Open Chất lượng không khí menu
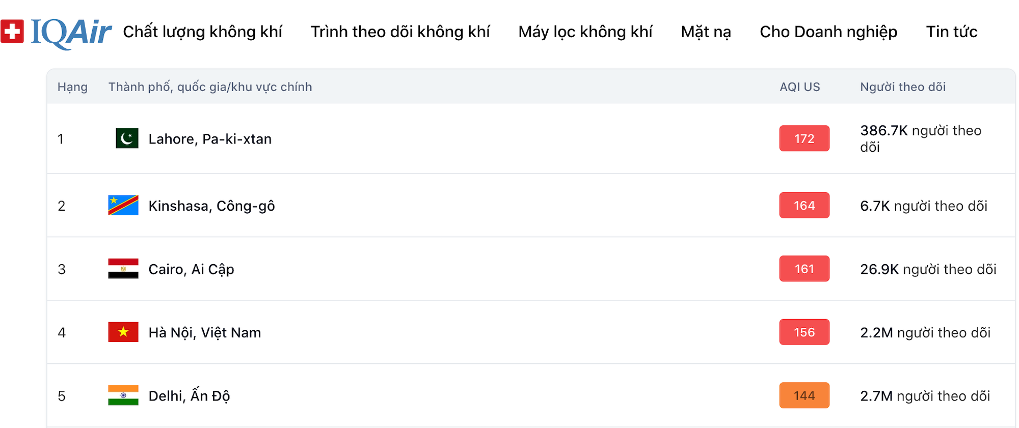 202,32
